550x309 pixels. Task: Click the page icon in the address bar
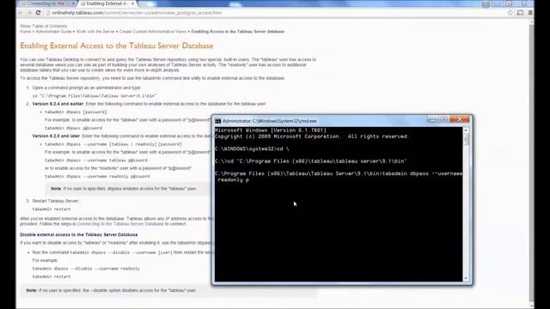pyautogui.click(x=48, y=13)
